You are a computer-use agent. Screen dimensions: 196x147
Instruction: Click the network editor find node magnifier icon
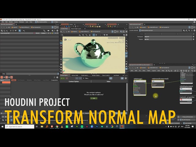point(192,71)
